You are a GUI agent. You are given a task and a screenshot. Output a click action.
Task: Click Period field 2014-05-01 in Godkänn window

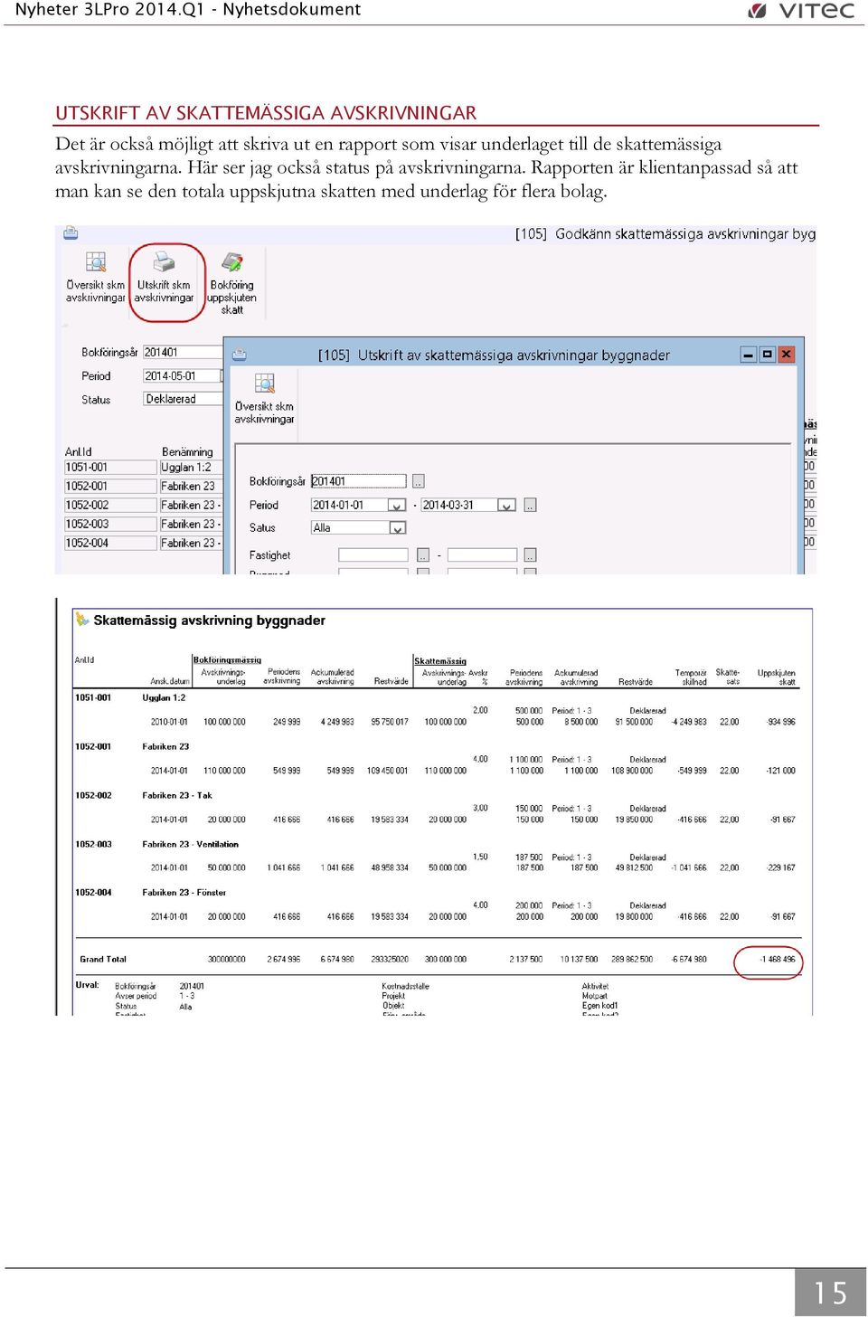(x=183, y=375)
